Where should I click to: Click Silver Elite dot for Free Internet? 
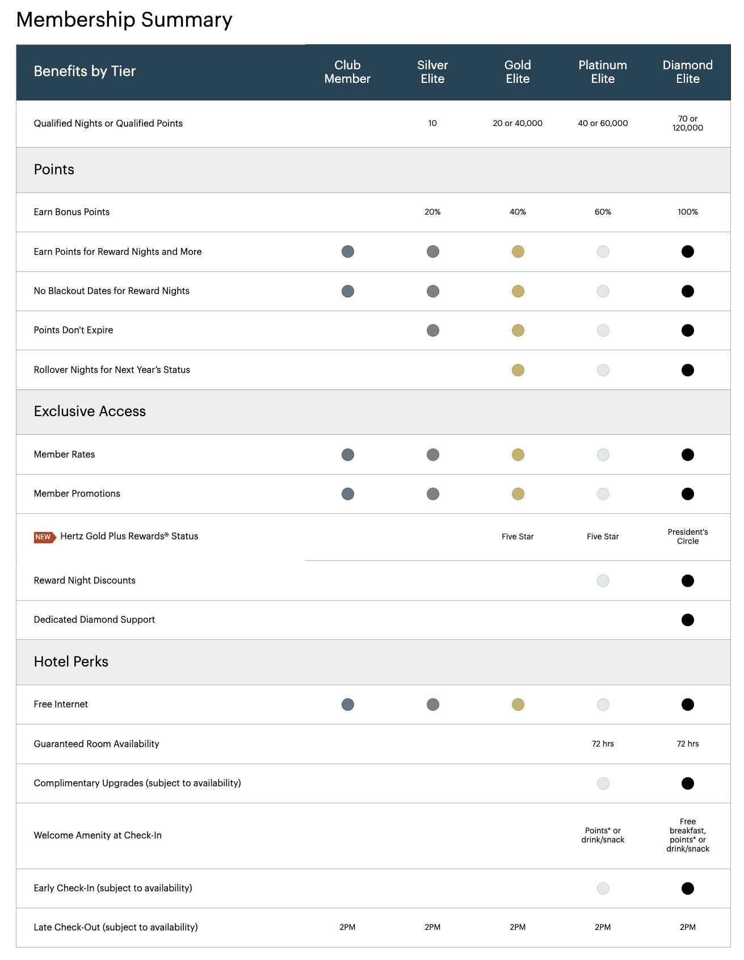(x=433, y=705)
